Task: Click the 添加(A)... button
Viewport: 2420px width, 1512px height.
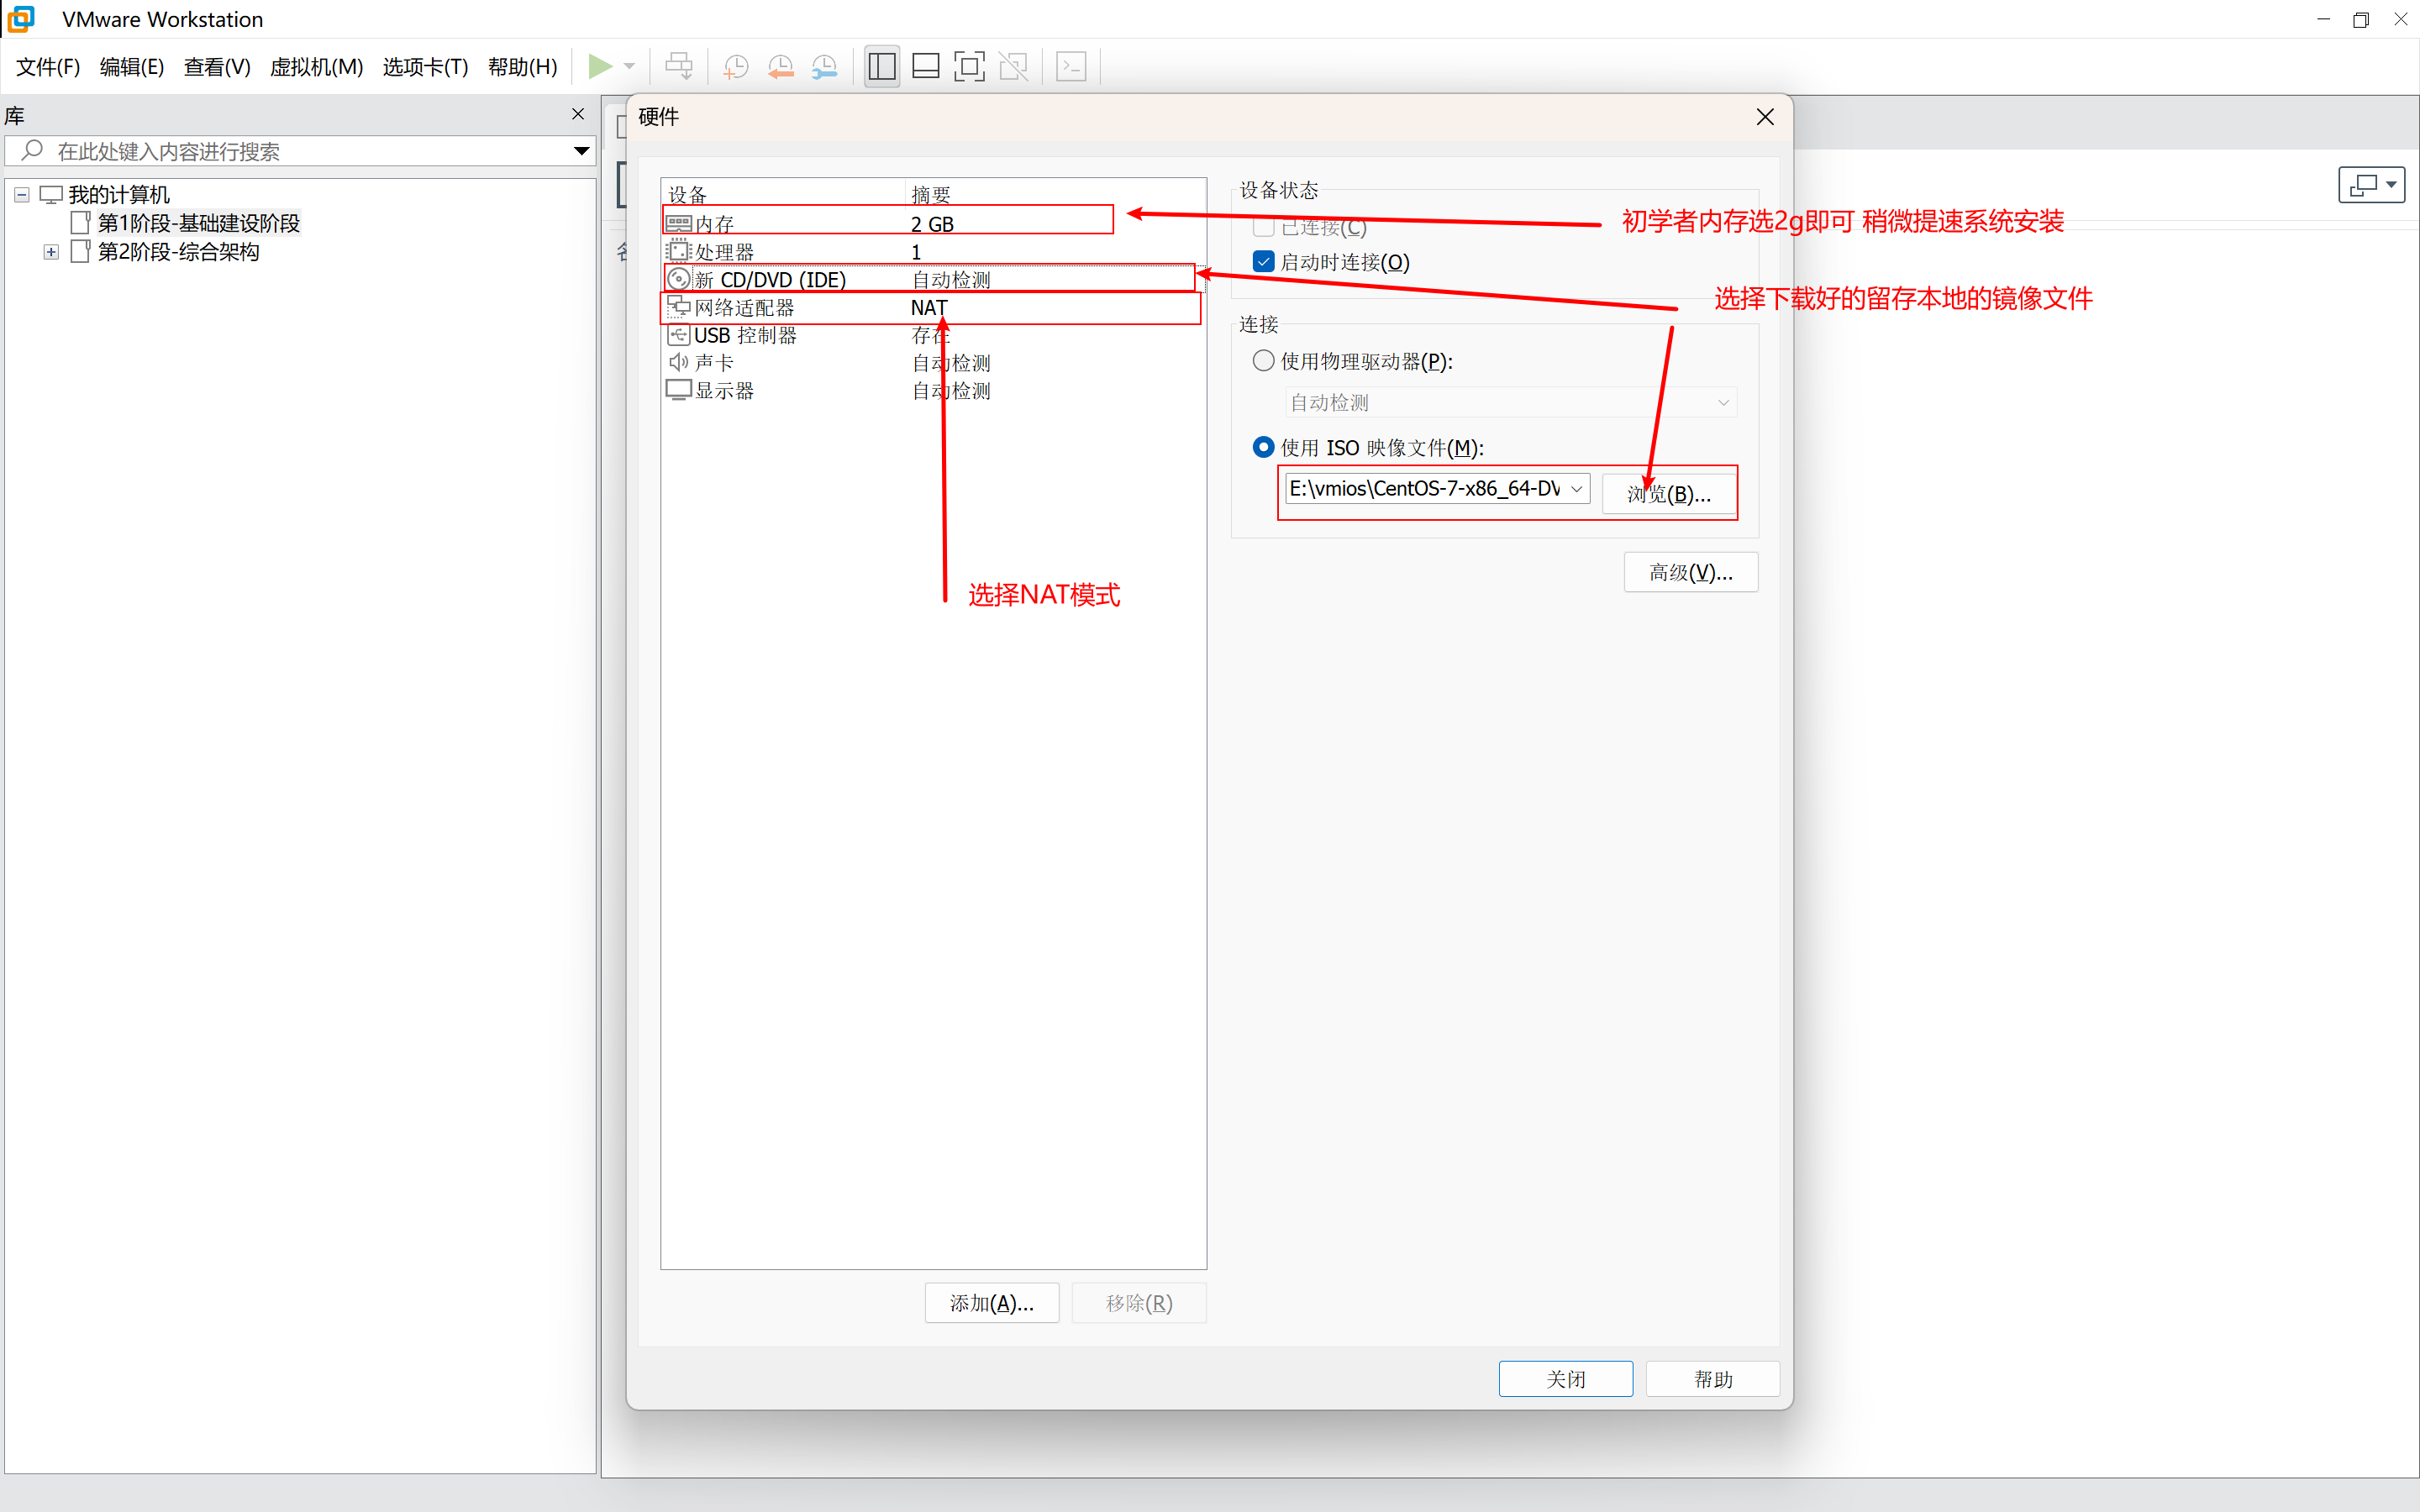Action: pos(991,1303)
